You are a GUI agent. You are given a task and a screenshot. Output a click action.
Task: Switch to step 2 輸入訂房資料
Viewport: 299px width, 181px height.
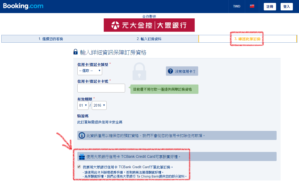pyautogui.click(x=150, y=39)
